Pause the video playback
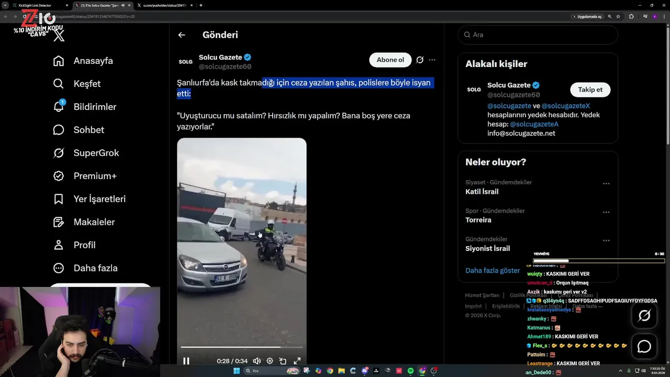The height and width of the screenshot is (377, 670). (186, 361)
